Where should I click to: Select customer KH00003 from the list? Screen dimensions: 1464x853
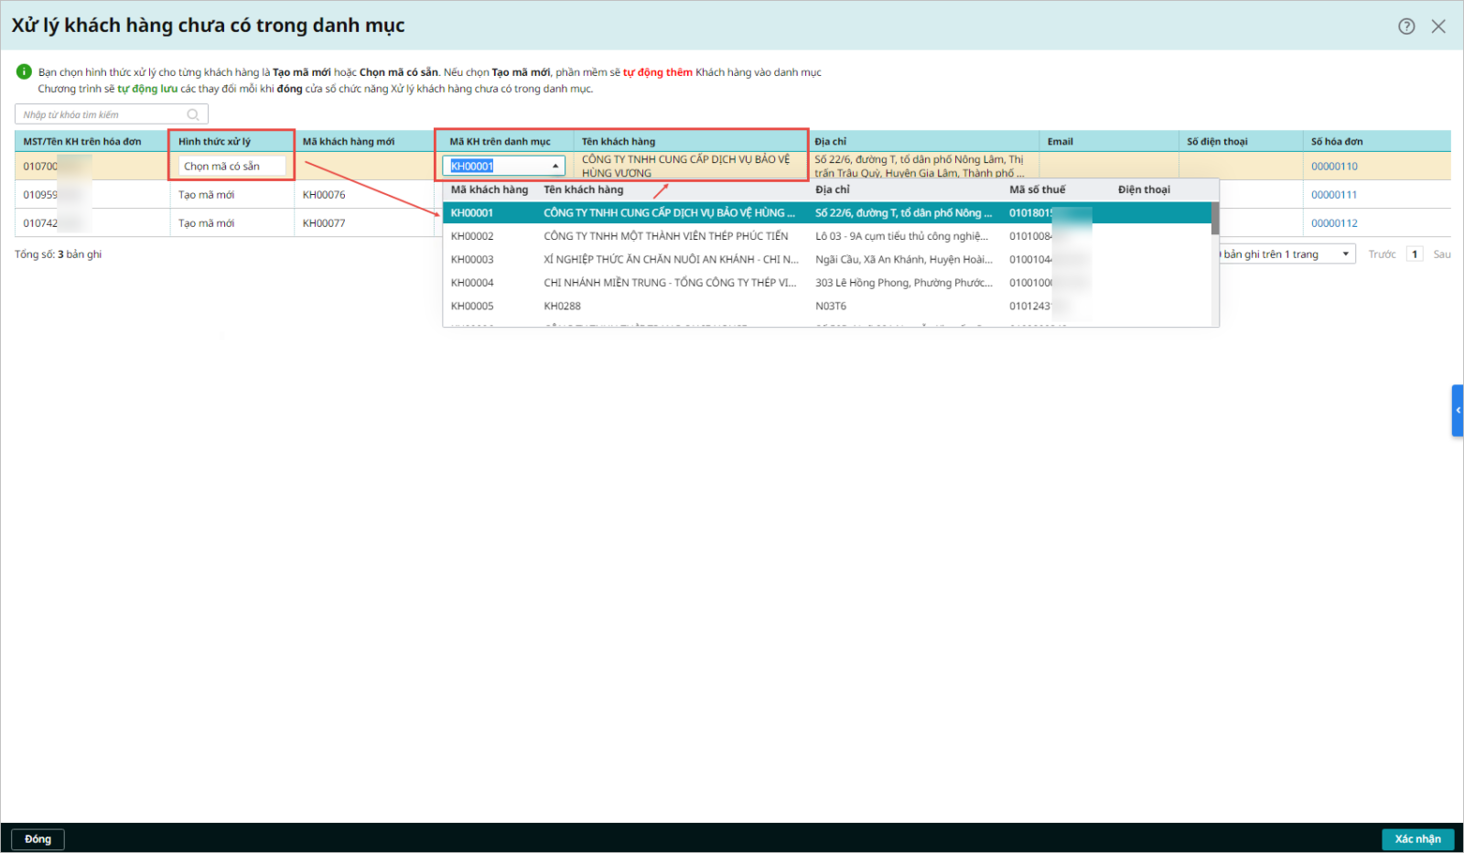[472, 260]
